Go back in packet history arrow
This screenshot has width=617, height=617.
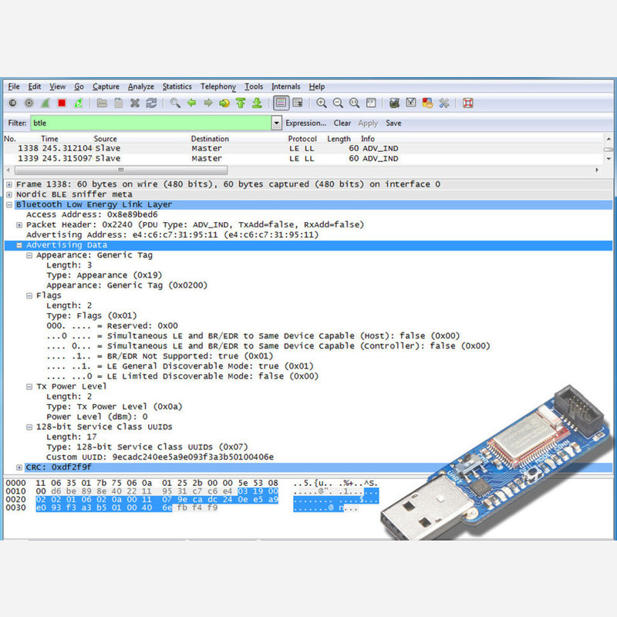(191, 103)
